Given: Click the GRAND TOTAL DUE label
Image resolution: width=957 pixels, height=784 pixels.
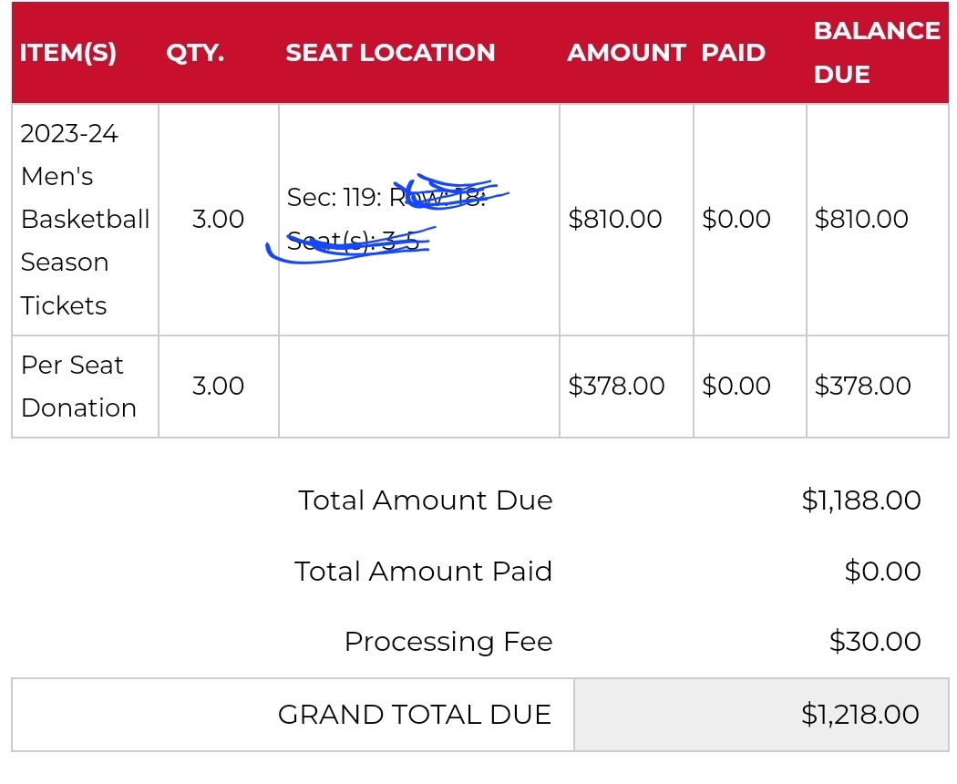Looking at the screenshot, I should [415, 715].
